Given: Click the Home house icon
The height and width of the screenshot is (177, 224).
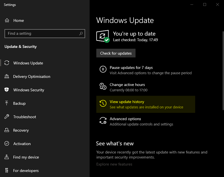Looking at the screenshot, I should coord(7,20).
